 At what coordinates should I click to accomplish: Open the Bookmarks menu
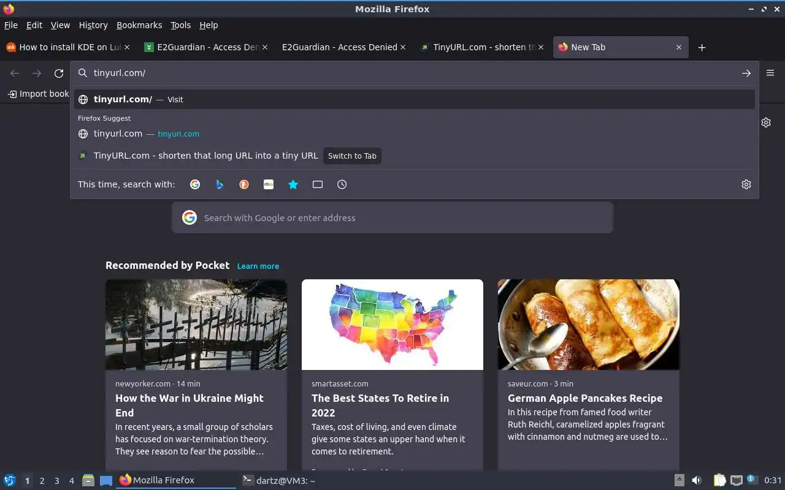139,25
